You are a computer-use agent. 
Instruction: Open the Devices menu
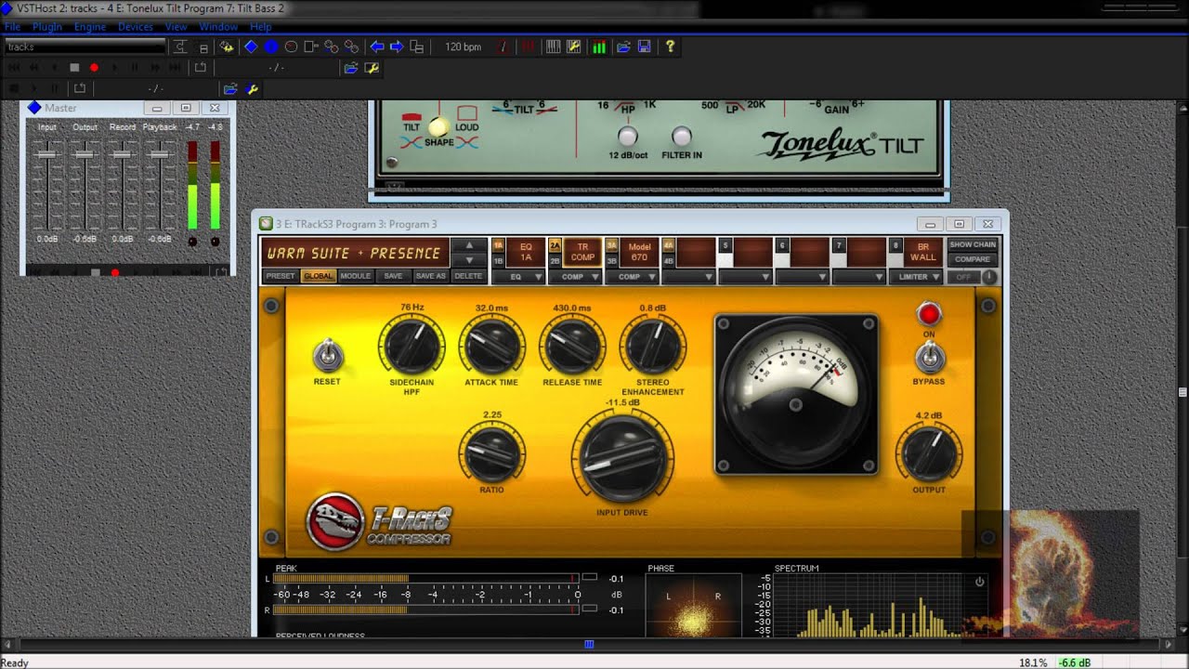[136, 27]
